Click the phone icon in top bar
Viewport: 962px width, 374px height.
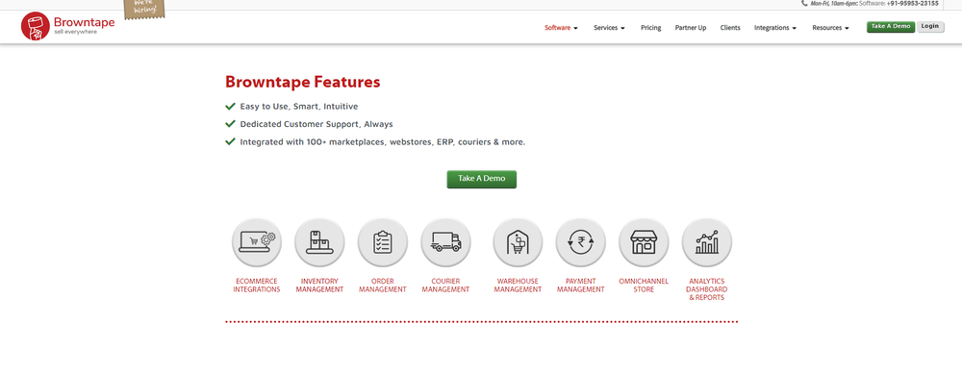[804, 3]
